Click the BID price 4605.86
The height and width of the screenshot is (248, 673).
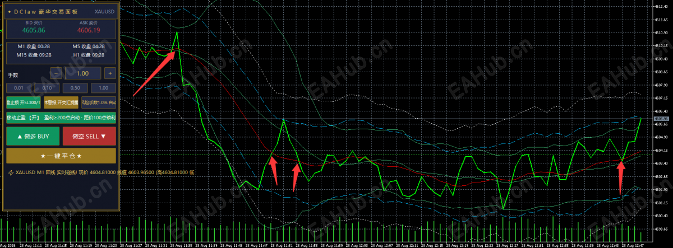(34, 30)
